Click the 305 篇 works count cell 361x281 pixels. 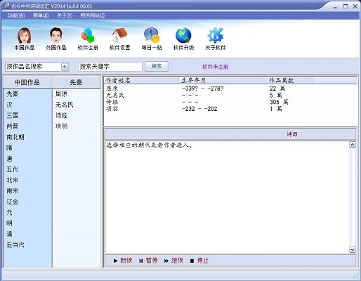pyautogui.click(x=279, y=102)
